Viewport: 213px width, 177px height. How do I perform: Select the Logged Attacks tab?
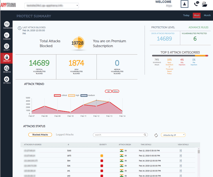tap(65, 135)
